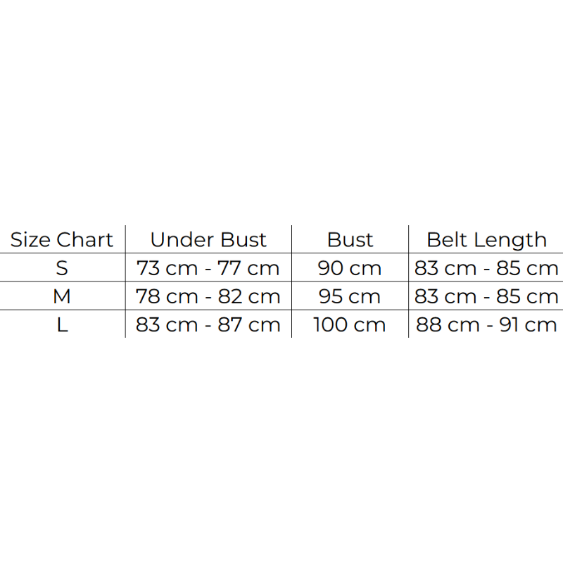Click the size S row label
The height and width of the screenshot is (563, 563).
(62, 268)
